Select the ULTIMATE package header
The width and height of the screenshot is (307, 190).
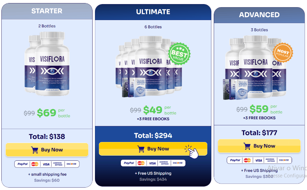[153, 12]
